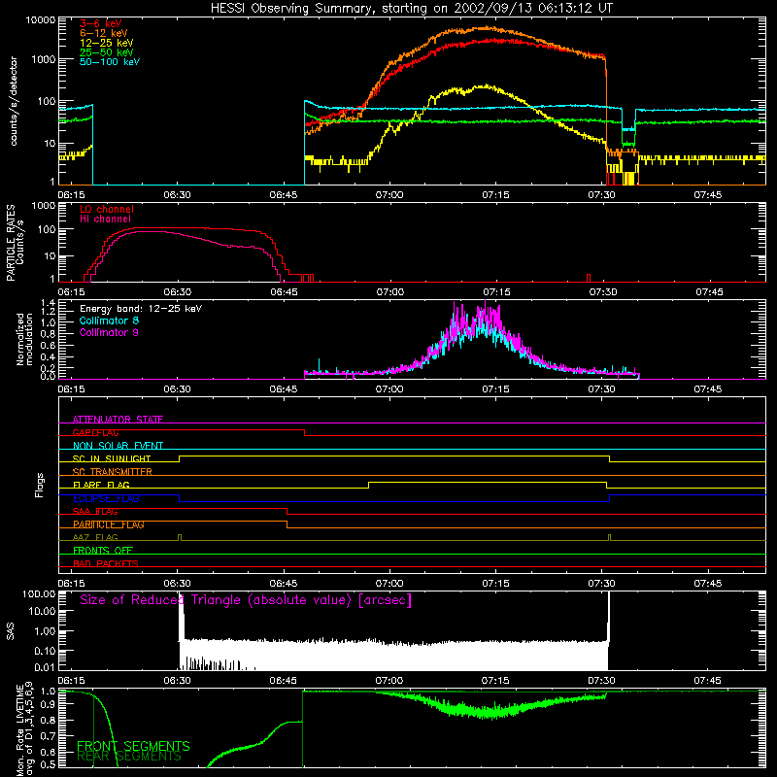Click the ECLIPSE_FLAG label
The image size is (777, 777).
tap(106, 498)
